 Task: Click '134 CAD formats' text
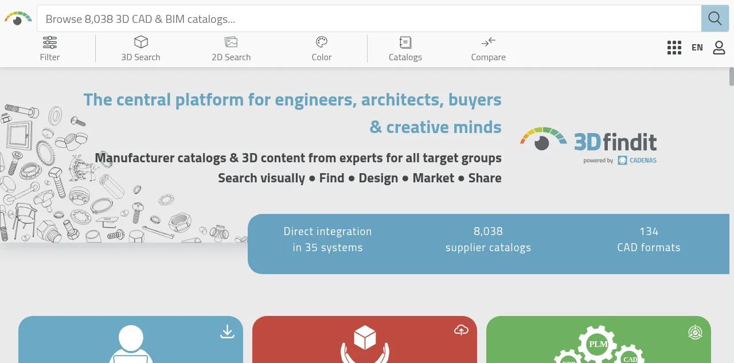[x=649, y=240]
